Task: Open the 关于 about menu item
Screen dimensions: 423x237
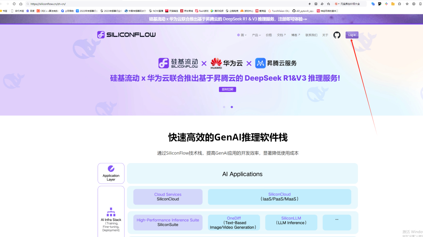Action: [325, 35]
